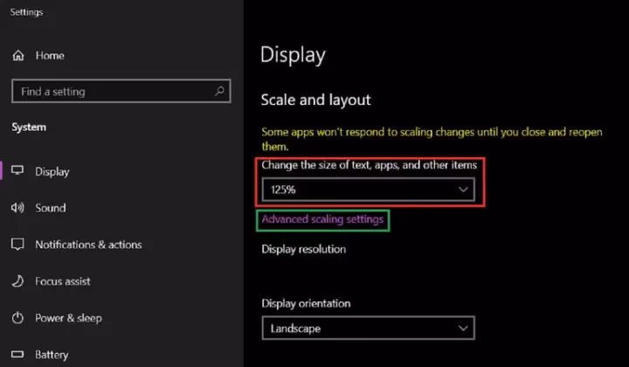Click the Sound speaker icon

(x=17, y=207)
